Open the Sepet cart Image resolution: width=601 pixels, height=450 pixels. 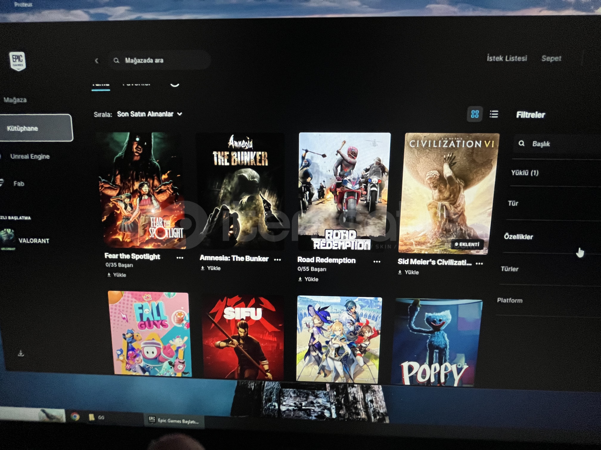pyautogui.click(x=551, y=58)
